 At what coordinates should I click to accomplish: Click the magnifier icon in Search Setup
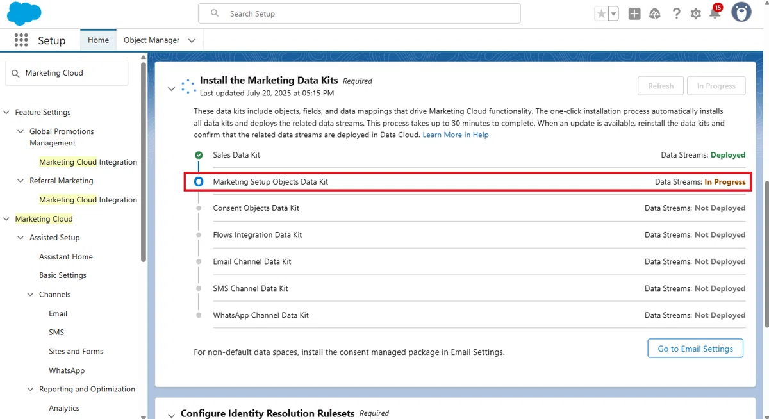point(215,13)
